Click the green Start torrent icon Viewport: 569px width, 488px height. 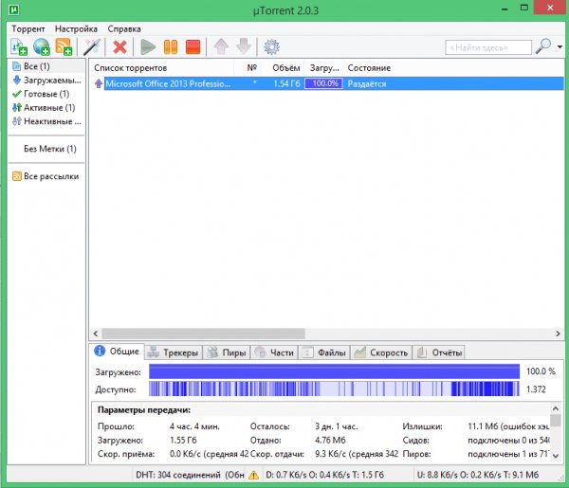pyautogui.click(x=148, y=47)
